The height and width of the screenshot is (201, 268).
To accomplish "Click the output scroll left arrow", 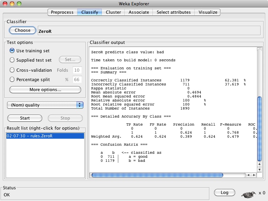I will click(x=248, y=175).
